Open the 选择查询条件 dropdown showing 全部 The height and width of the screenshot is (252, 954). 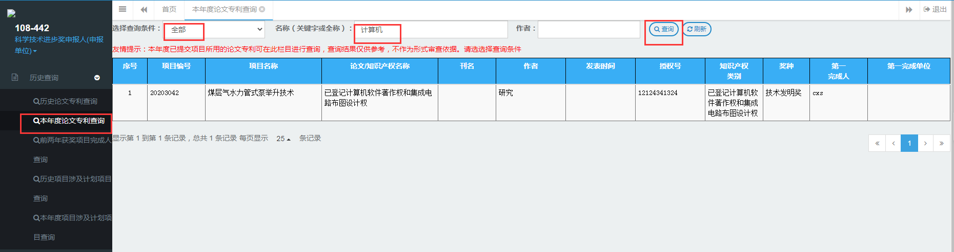(x=214, y=29)
